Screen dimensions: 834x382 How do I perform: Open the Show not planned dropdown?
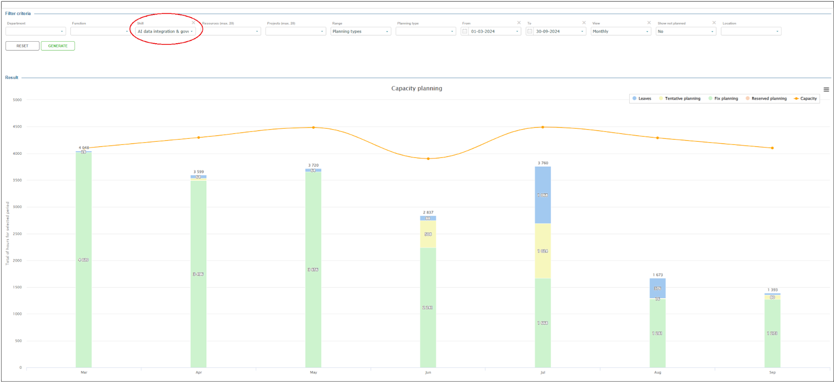point(686,31)
